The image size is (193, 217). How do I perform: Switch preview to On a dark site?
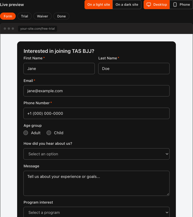point(127,5)
